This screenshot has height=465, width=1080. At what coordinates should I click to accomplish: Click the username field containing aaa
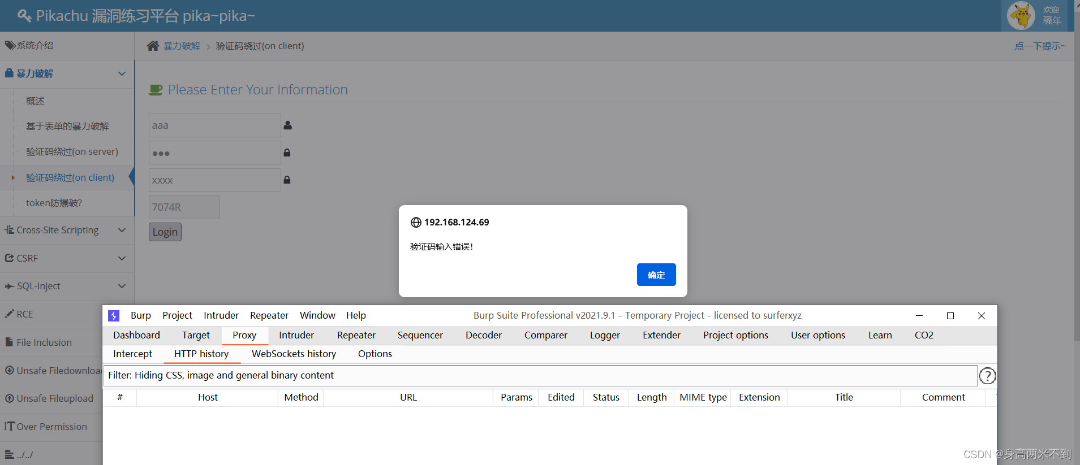[x=215, y=125]
